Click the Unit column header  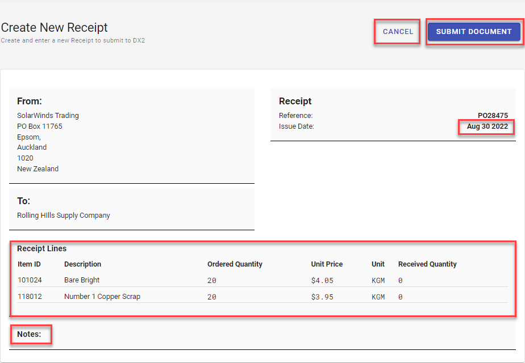pyautogui.click(x=378, y=264)
